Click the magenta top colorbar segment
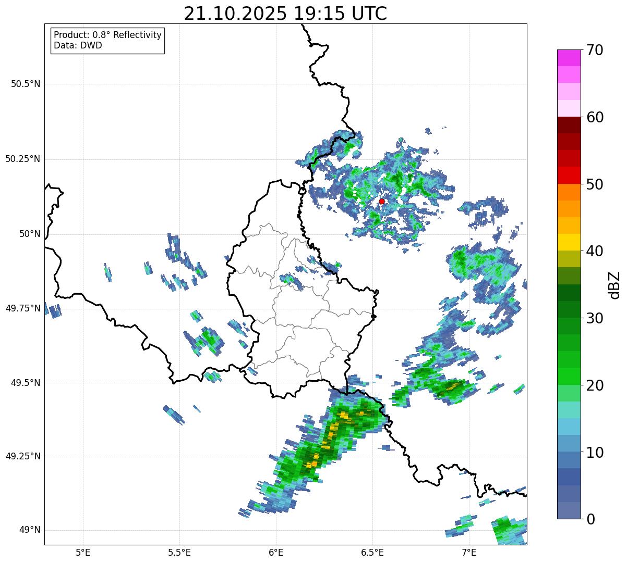Viewport: 627px width, 563px height. 569,58
